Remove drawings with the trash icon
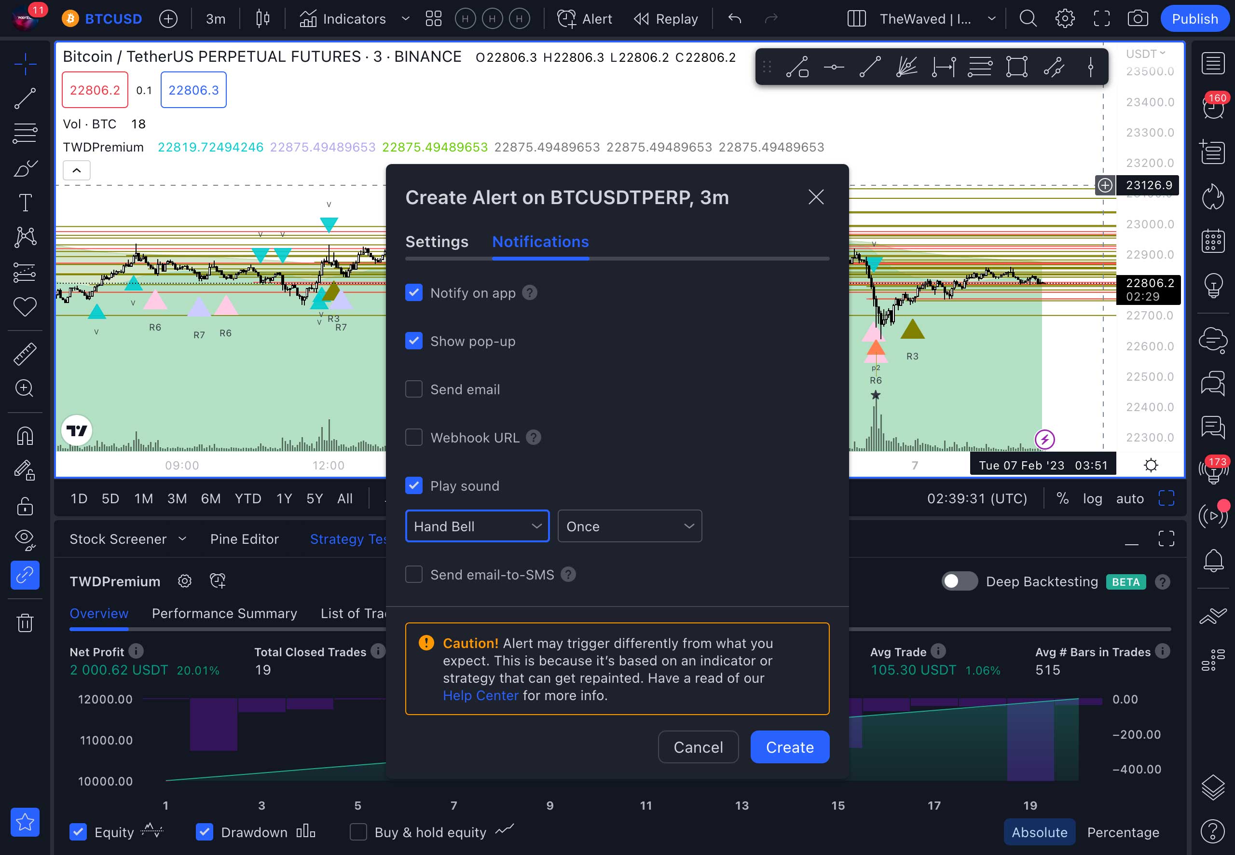The image size is (1235, 855). point(25,622)
